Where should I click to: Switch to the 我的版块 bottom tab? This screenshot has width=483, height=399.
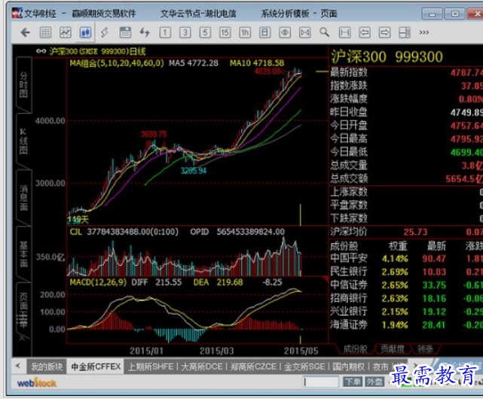pos(47,367)
